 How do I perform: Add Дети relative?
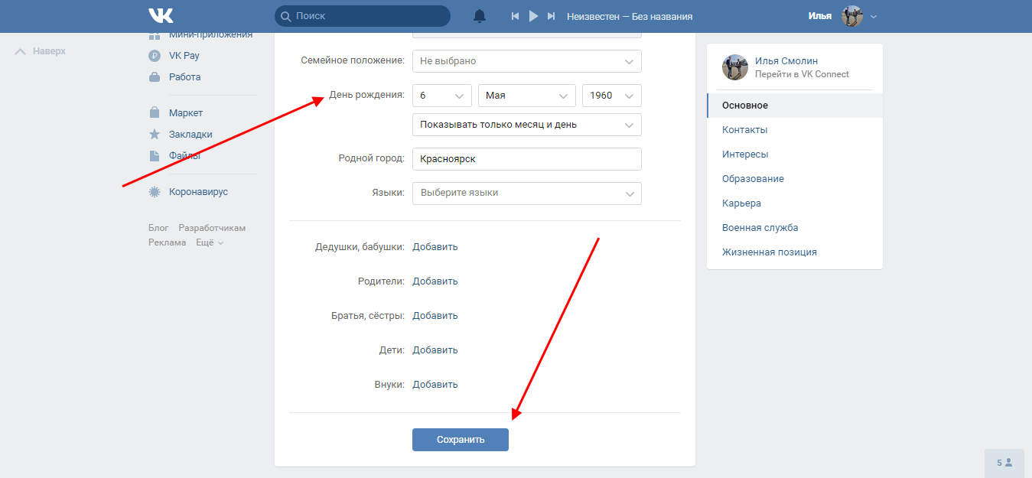click(435, 350)
